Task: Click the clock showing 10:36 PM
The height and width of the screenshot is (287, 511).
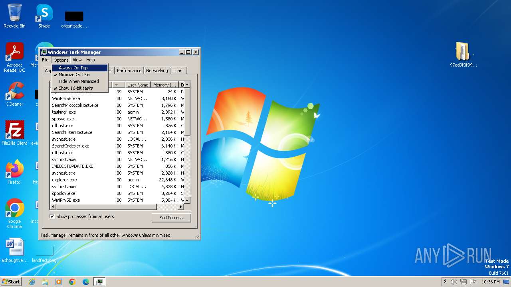Action: click(x=491, y=282)
